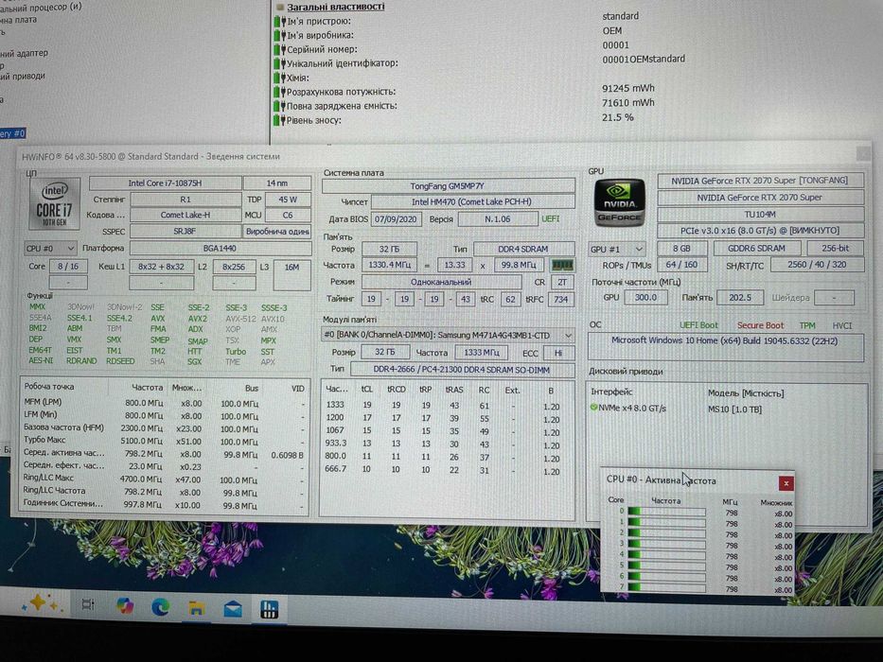
Task: Open the CPU #0 selector dropdown
Action: tap(51, 248)
